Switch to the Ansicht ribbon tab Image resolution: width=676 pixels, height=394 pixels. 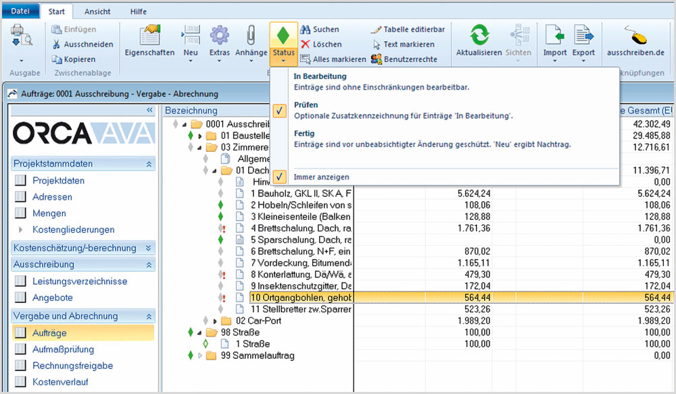click(x=97, y=11)
